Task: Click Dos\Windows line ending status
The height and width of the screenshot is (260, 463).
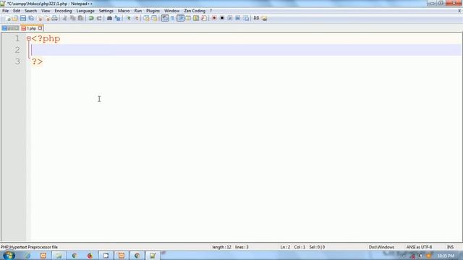Action: point(381,247)
